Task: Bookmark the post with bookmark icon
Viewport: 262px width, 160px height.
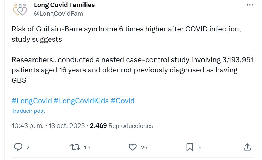Action: click(190, 147)
